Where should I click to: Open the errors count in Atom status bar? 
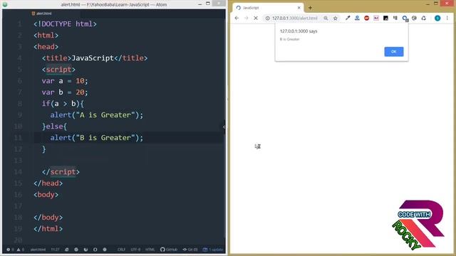[10, 250]
